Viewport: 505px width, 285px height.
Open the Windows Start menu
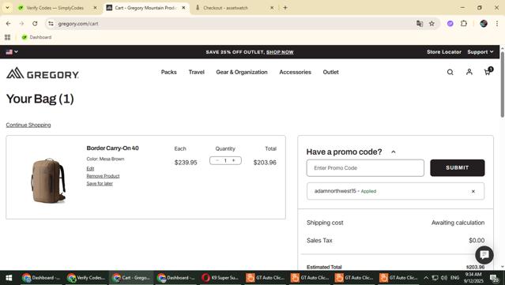[9, 278]
